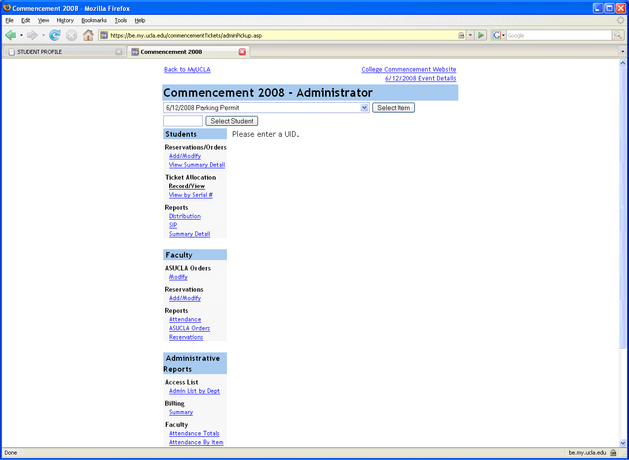The height and width of the screenshot is (460, 629).
Task: Click the scroll down arrow on scrollbar
Action: point(623,443)
